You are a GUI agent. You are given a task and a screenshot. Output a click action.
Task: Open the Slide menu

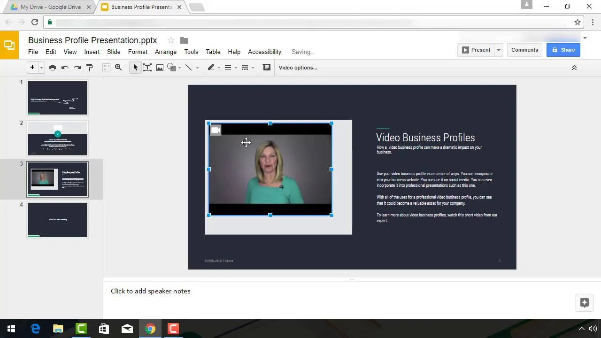(x=114, y=52)
